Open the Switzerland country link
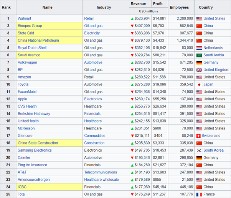The height and width of the screenshot is (198, 231). (211, 136)
